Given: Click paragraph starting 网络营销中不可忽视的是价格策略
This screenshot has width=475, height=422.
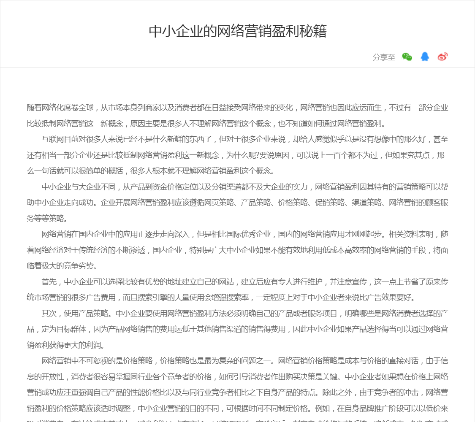Looking at the screenshot, I should (237, 389).
